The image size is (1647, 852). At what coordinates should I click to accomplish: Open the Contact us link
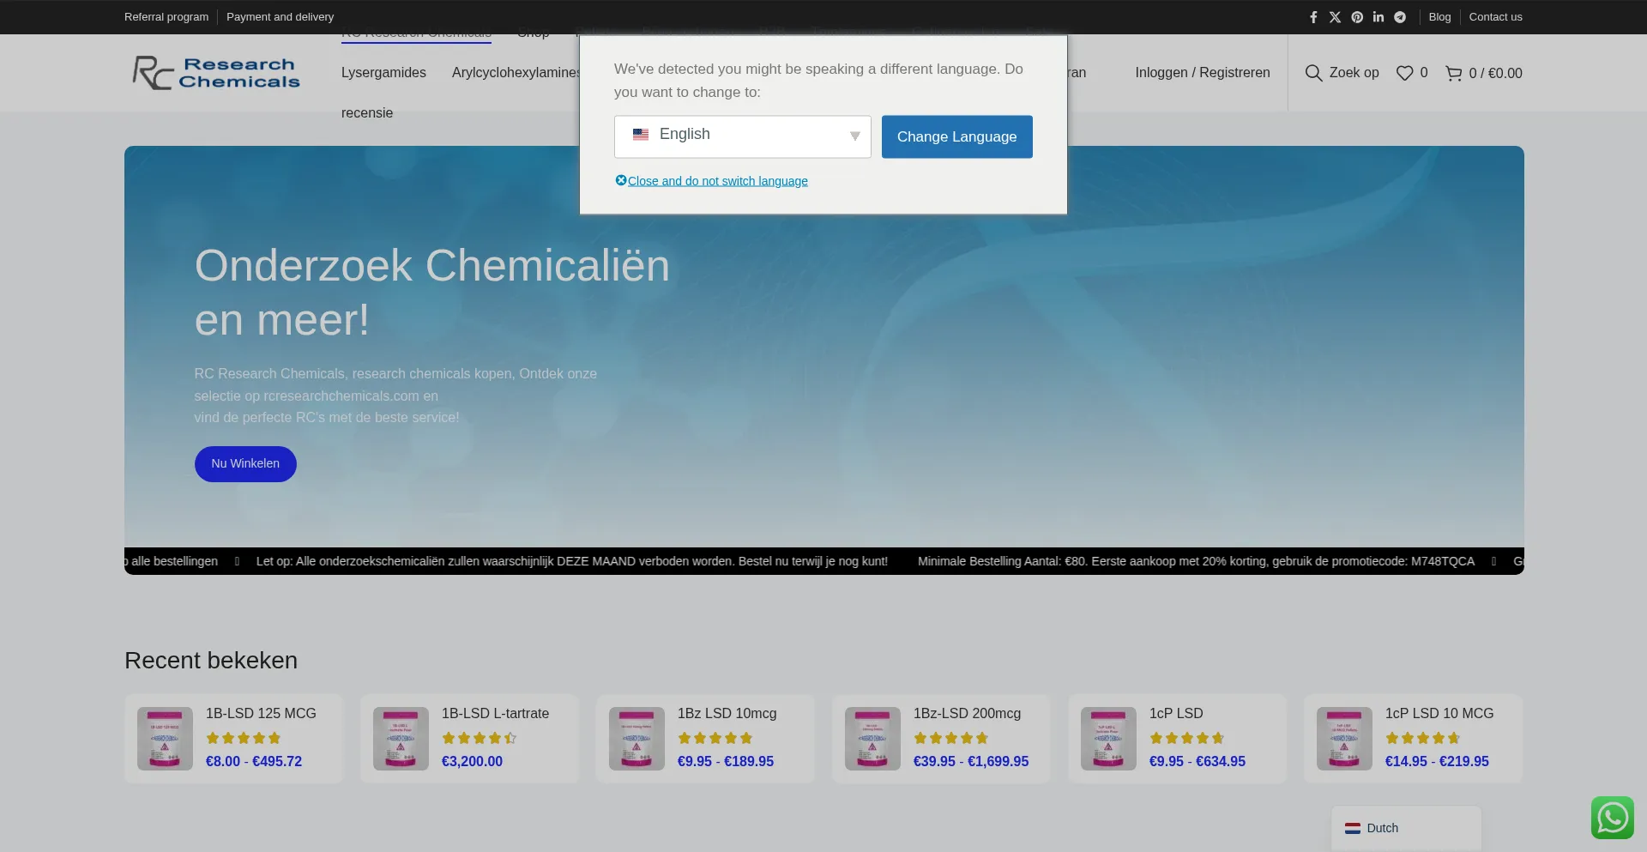1496,17
